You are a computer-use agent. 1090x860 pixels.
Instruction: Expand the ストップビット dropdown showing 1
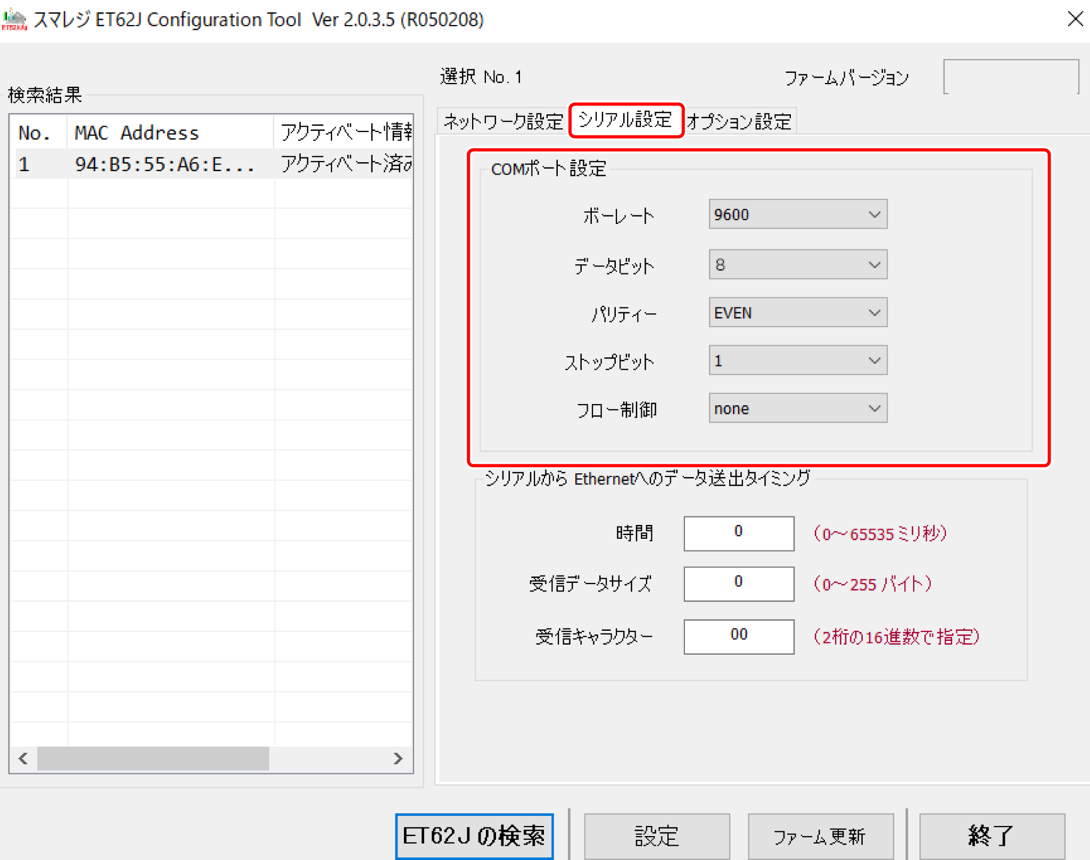click(x=797, y=361)
